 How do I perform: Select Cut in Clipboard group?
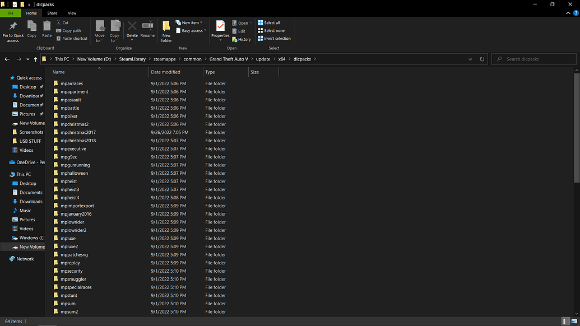[x=63, y=22]
